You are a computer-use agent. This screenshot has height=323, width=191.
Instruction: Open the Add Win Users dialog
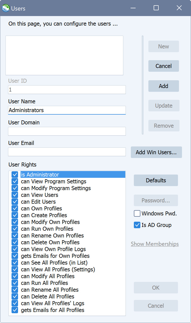pyautogui.click(x=156, y=152)
